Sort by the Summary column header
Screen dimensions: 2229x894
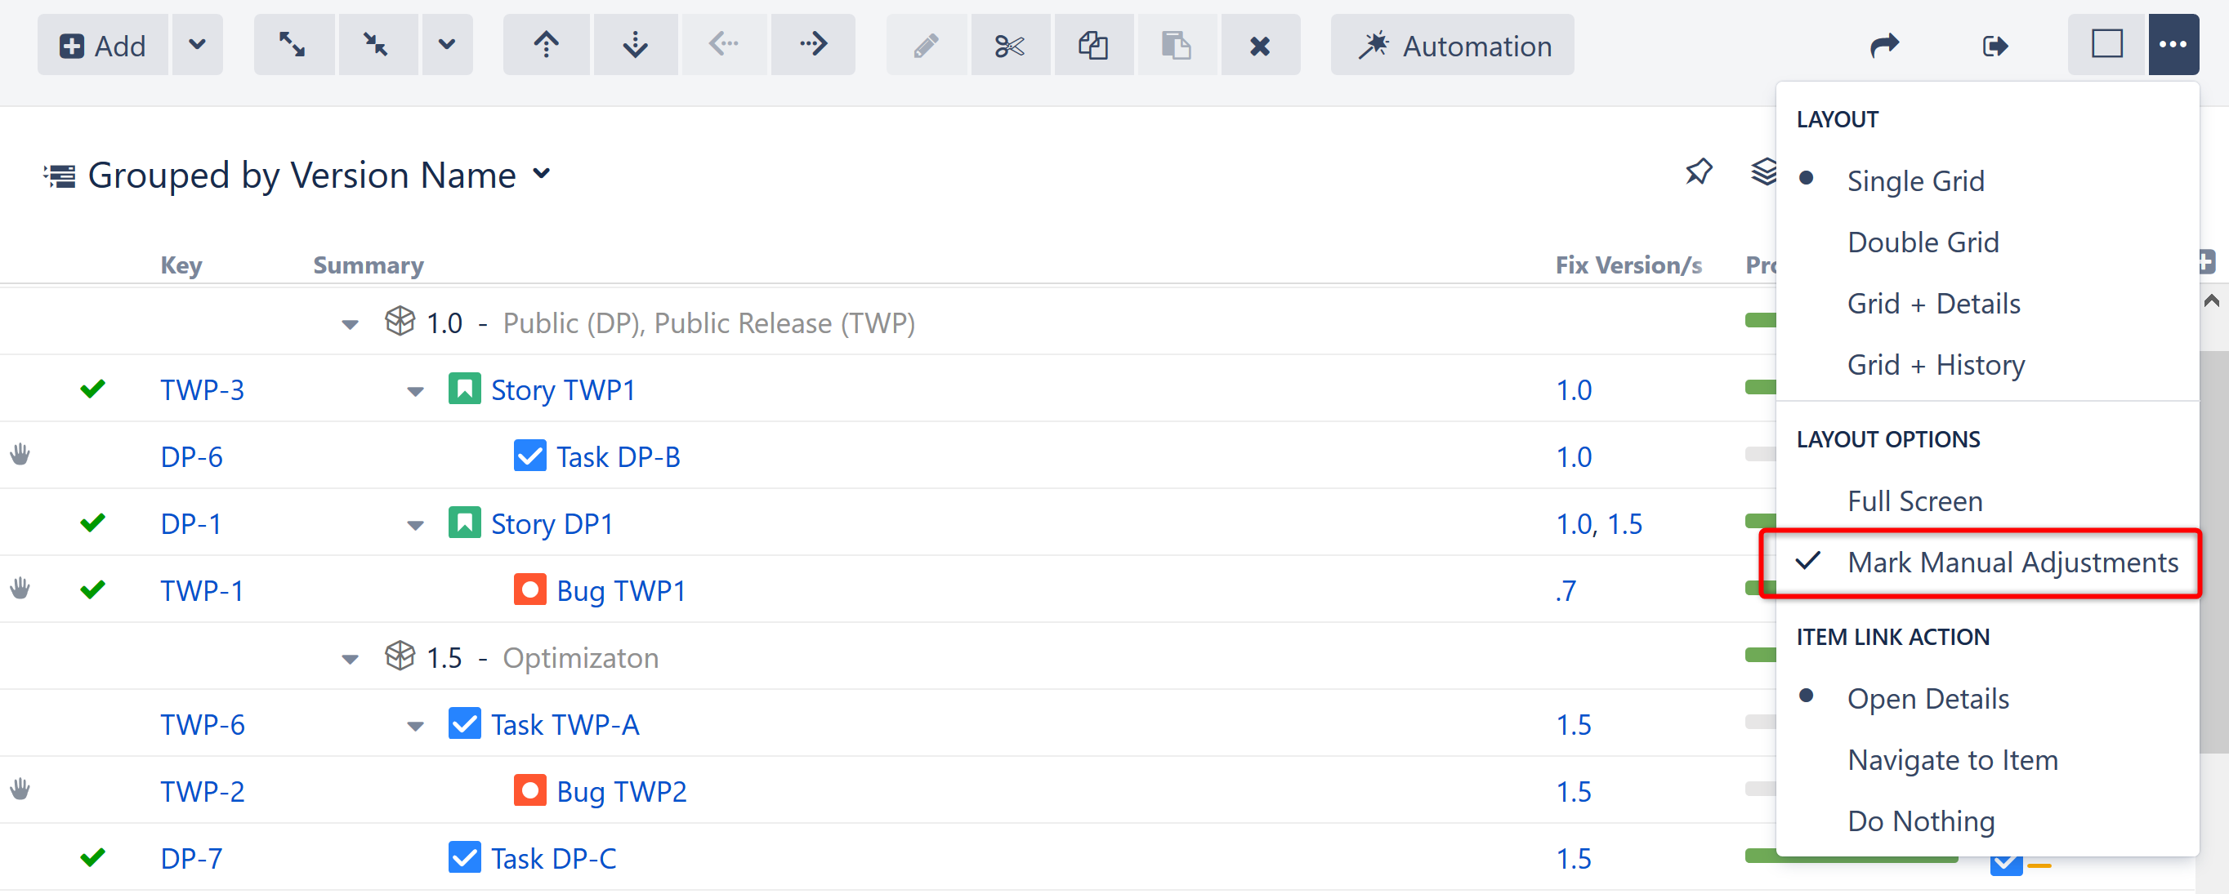pyautogui.click(x=369, y=265)
